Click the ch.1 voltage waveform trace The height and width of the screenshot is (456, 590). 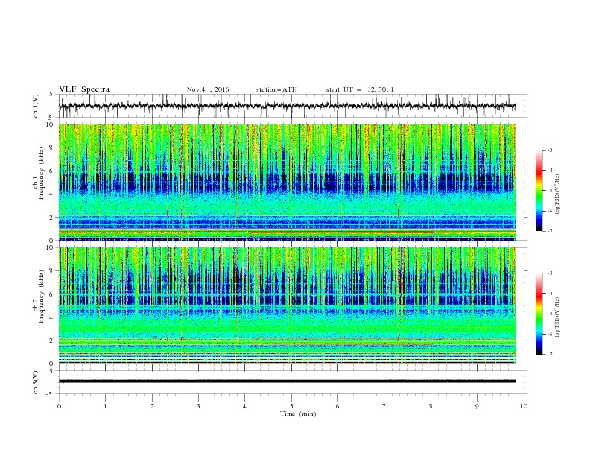point(287,106)
